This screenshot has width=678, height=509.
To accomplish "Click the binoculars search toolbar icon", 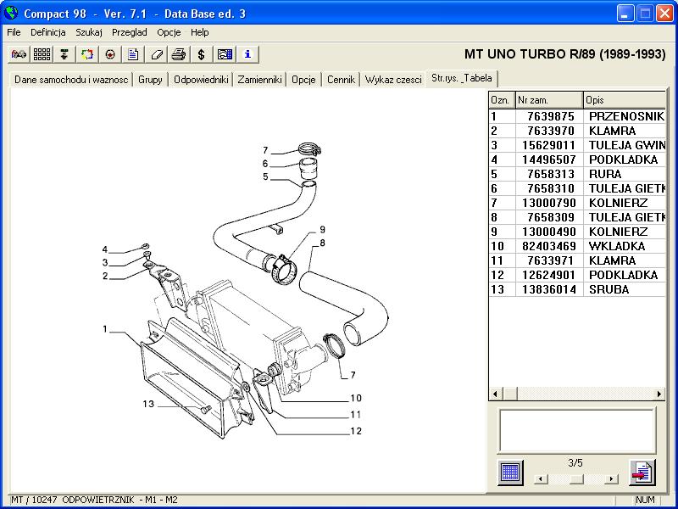I will 19,54.
